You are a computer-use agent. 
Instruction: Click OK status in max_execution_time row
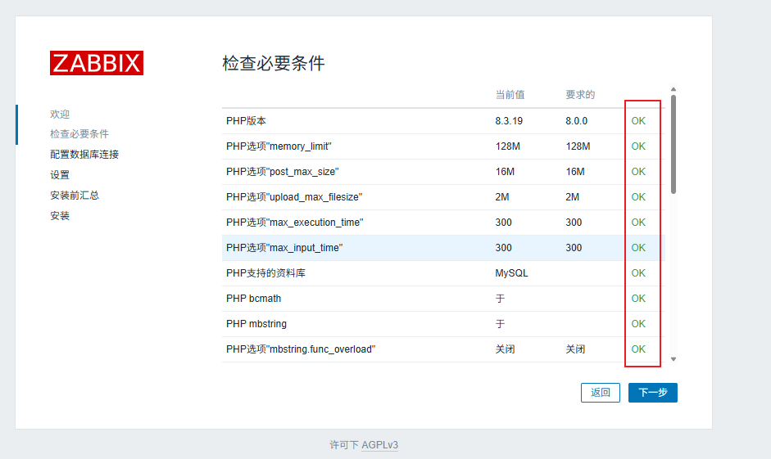pos(638,223)
